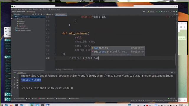Open the Problems tool window

click(x=42, y=99)
